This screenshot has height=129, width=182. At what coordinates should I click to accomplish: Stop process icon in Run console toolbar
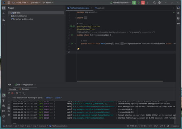[12, 93]
